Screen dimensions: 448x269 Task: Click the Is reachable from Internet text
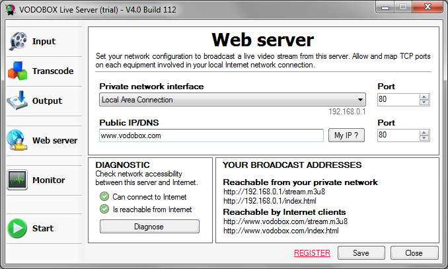tap(152, 210)
